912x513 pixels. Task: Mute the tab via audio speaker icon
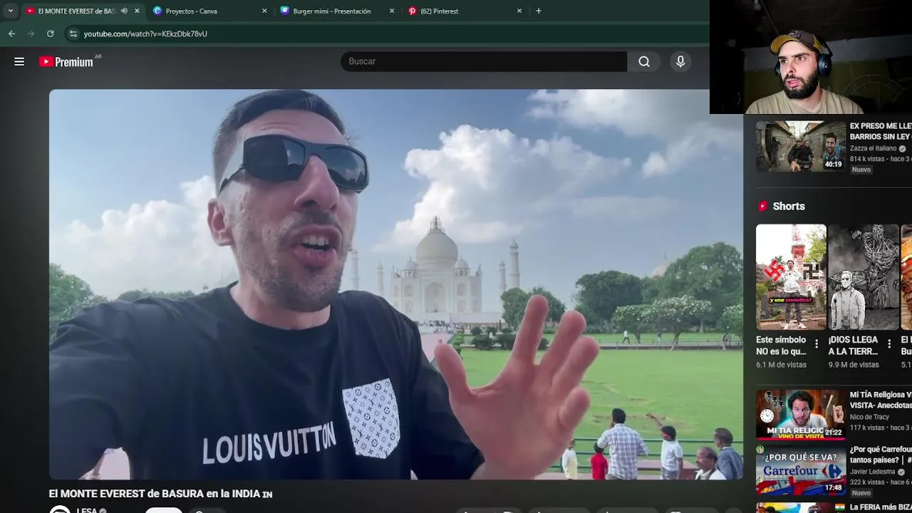coord(124,11)
